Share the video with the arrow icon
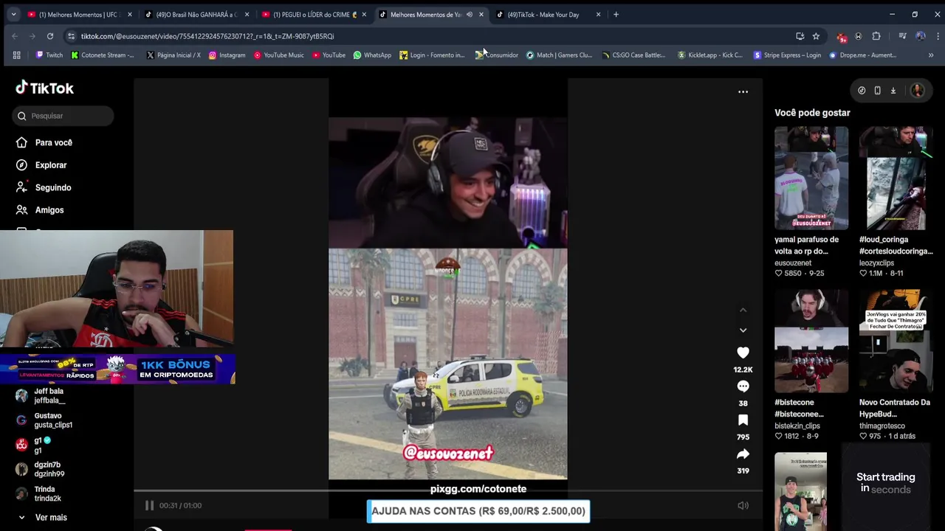 click(x=743, y=454)
